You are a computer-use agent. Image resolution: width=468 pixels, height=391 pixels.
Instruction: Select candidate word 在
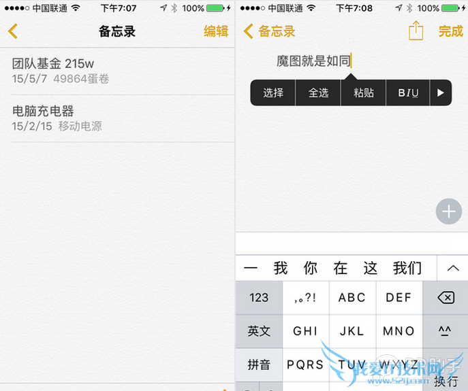tap(340, 268)
